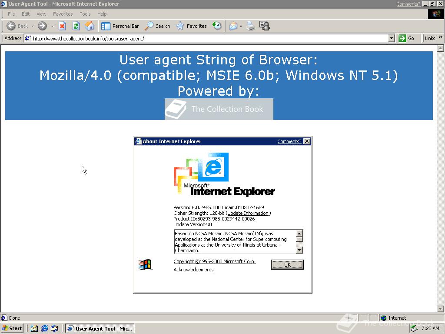This screenshot has height=334, width=445.
Task: Click the Internet zone status bar indicator
Action: (x=393, y=318)
